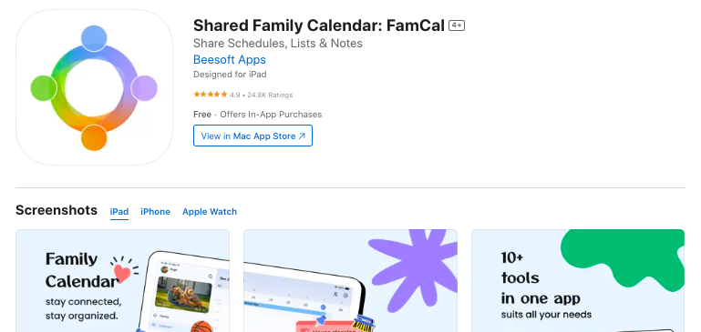Click the 4+ age rating badge
701x332 pixels.
tap(457, 25)
